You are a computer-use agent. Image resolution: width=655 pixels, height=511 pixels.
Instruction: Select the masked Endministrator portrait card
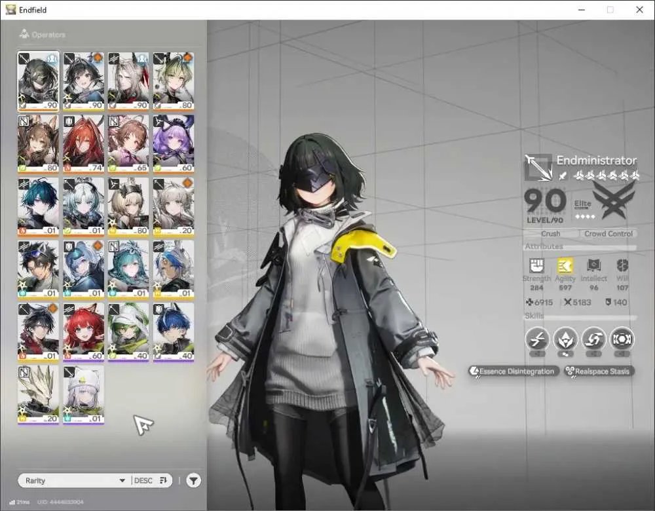pos(38,81)
